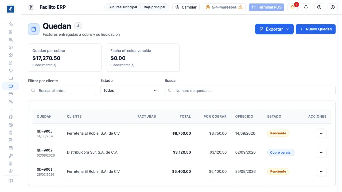342x192 pixels.
Task: Open the Terminal POS button
Action: click(x=266, y=7)
